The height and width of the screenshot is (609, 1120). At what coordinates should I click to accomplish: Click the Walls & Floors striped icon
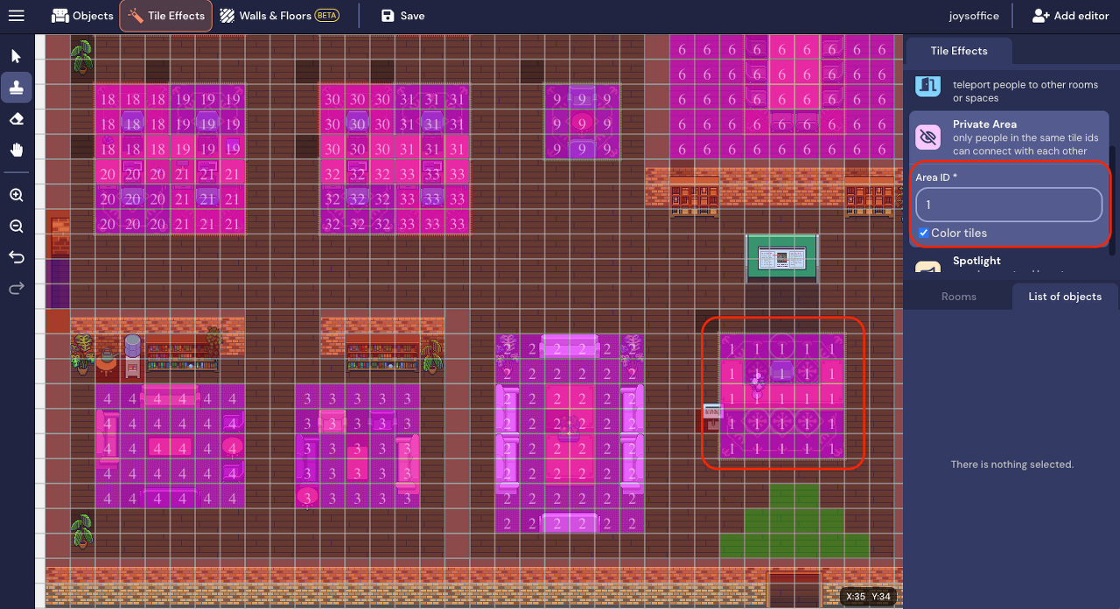(x=227, y=16)
